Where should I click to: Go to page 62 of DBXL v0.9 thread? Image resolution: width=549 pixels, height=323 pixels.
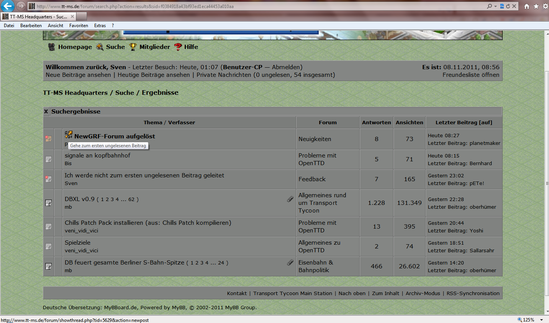pyautogui.click(x=131, y=200)
